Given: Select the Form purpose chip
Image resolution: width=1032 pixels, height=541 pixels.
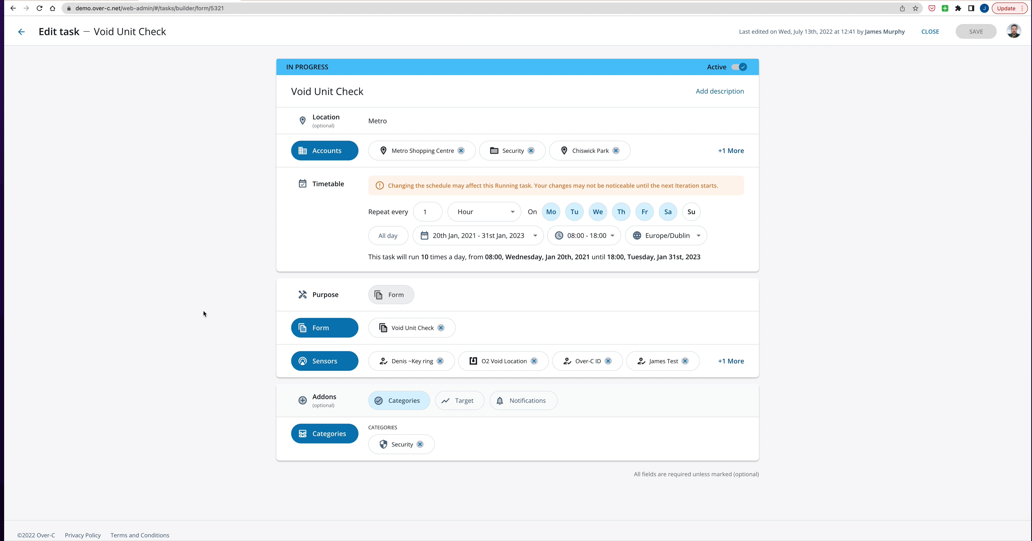Looking at the screenshot, I should pyautogui.click(x=391, y=294).
